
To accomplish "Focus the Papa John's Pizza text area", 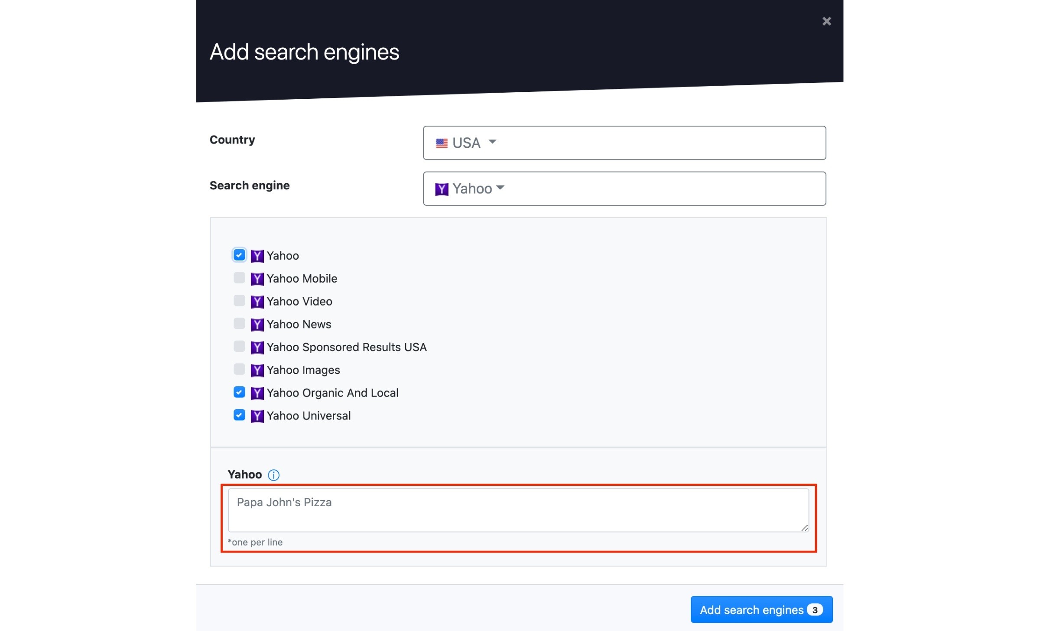I will click(x=518, y=510).
